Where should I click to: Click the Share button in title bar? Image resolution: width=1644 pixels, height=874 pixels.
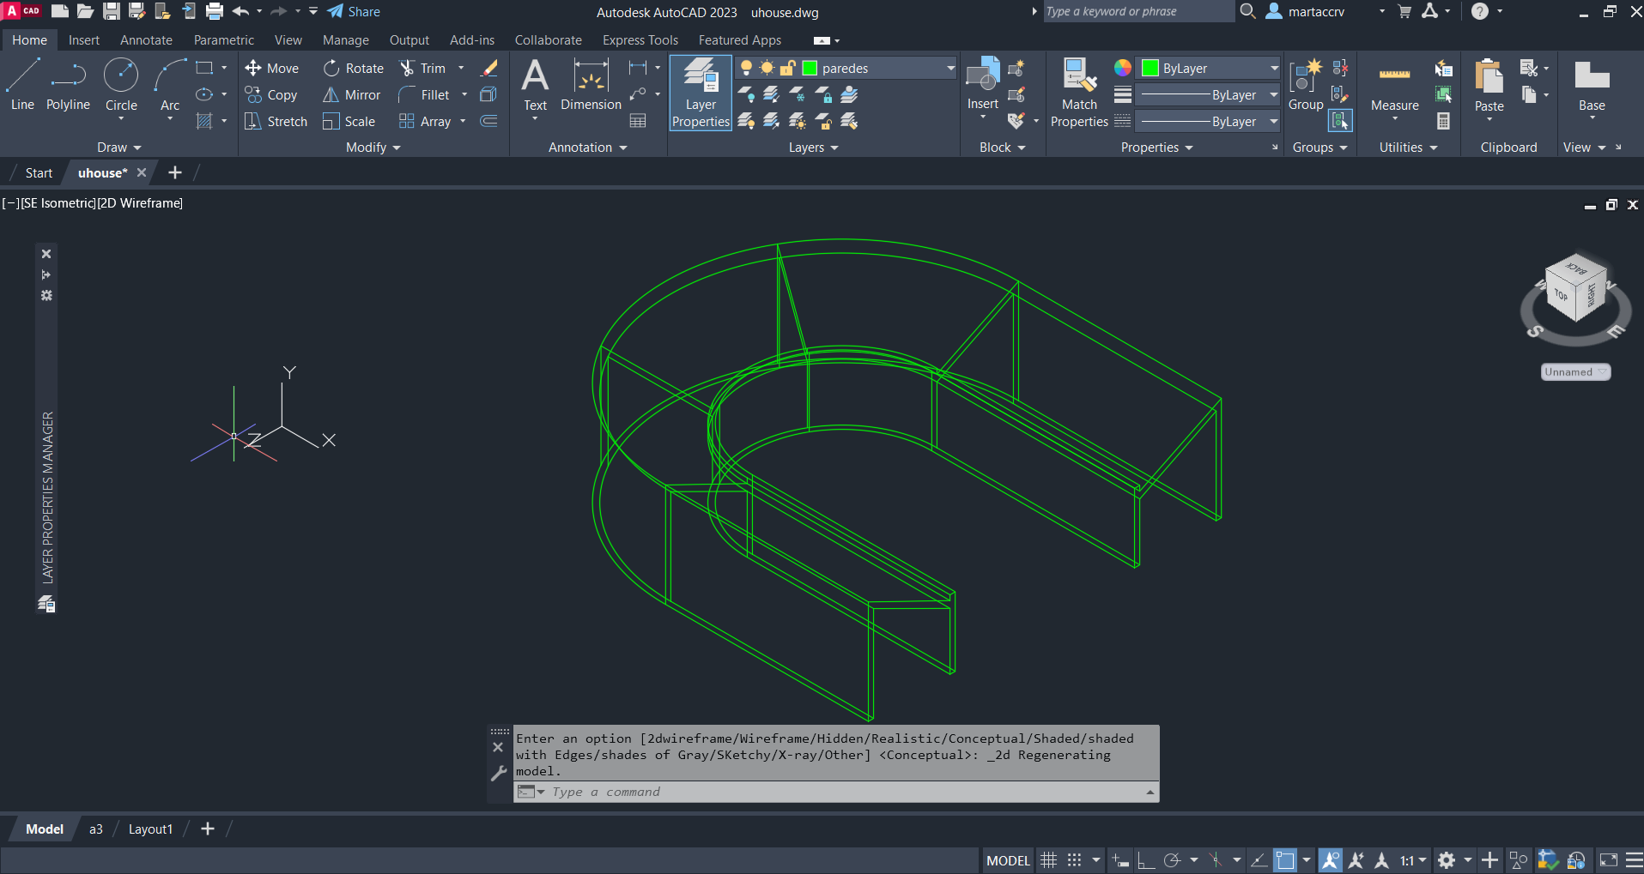click(x=354, y=12)
